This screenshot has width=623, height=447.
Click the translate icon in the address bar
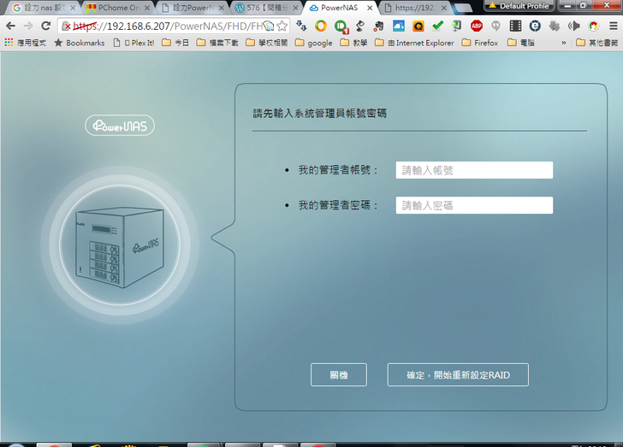point(269,26)
